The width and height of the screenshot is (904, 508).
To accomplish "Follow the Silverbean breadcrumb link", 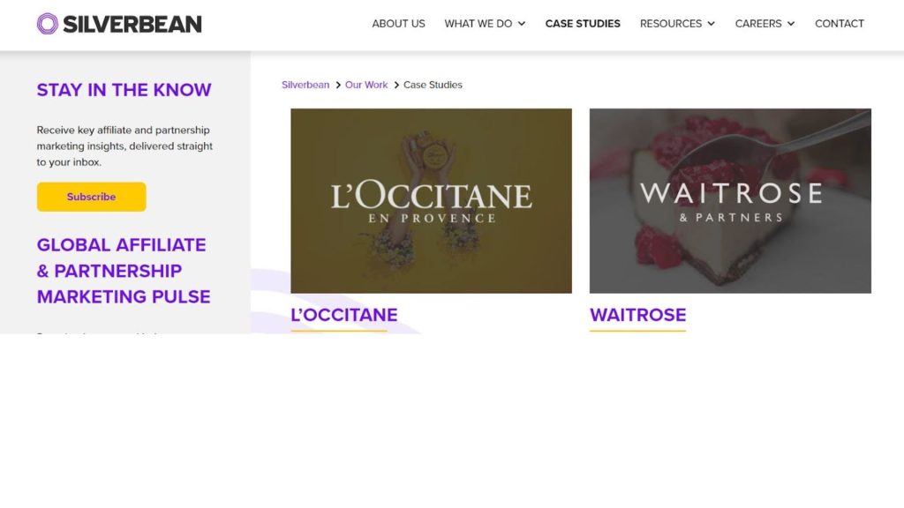I will pyautogui.click(x=305, y=85).
